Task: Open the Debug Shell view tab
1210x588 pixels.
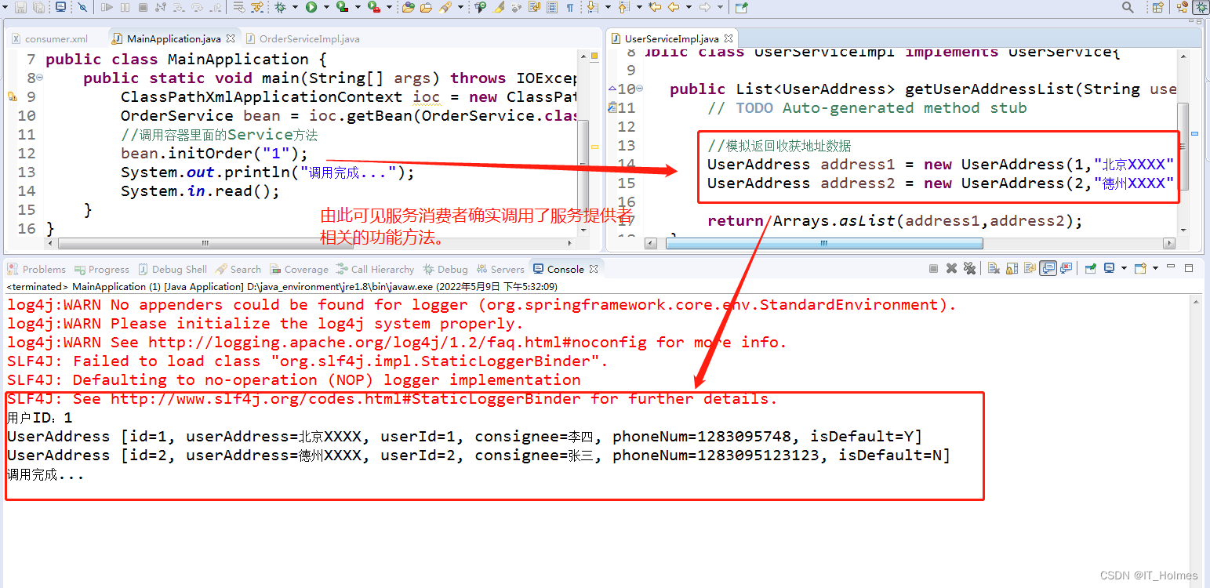Action: coord(173,269)
